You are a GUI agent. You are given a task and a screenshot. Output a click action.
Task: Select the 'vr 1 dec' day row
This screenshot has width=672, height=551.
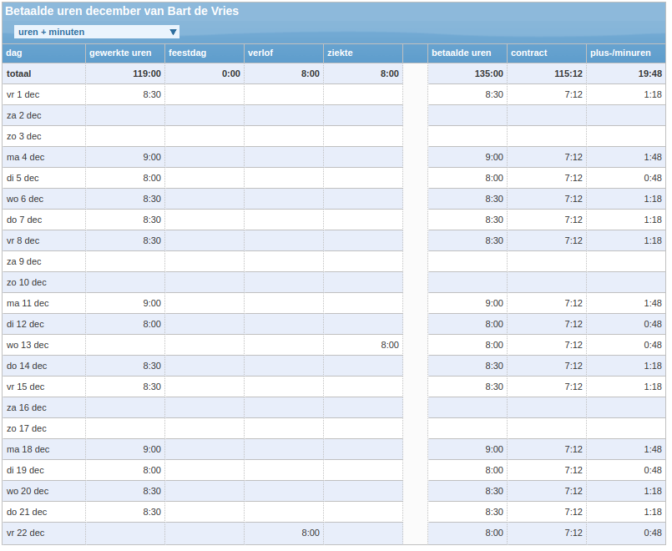point(23,94)
